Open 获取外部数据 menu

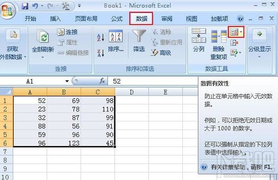click(13, 45)
